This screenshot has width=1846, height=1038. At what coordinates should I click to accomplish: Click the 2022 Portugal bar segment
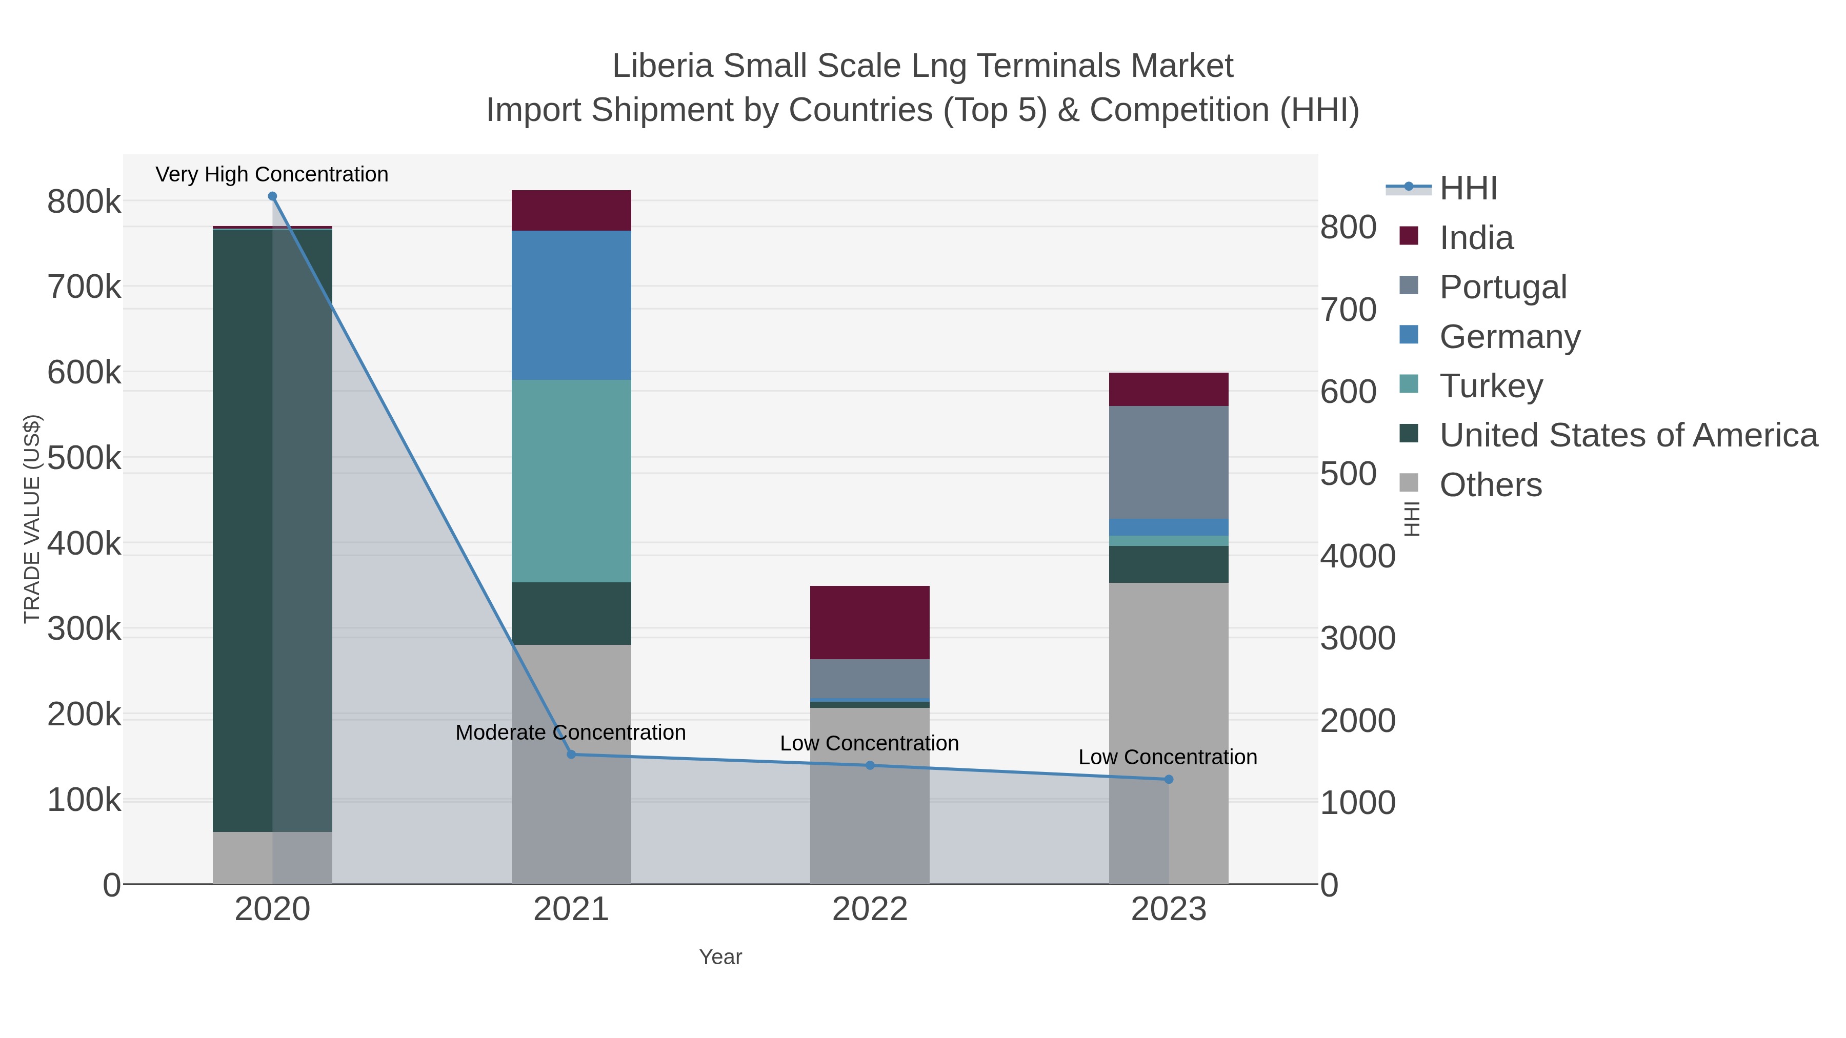[870, 678]
